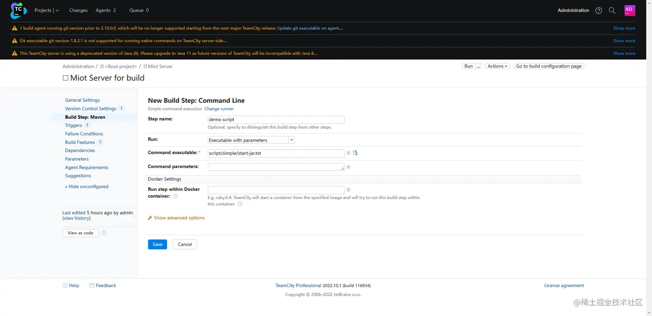Open Dependencies in sidebar
This screenshot has height=316, width=652.
click(x=80, y=151)
